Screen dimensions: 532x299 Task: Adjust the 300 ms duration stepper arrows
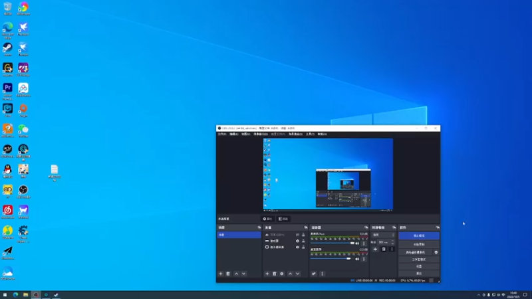tap(393, 242)
